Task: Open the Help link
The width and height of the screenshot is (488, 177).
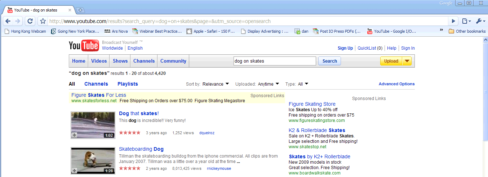Action: (x=392, y=48)
